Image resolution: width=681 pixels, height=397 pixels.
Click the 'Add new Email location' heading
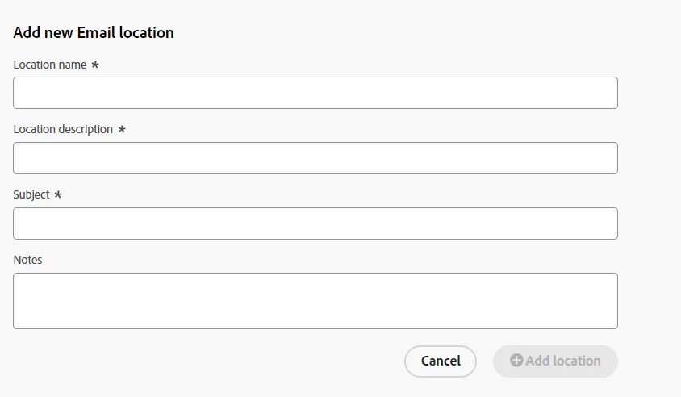coord(94,33)
